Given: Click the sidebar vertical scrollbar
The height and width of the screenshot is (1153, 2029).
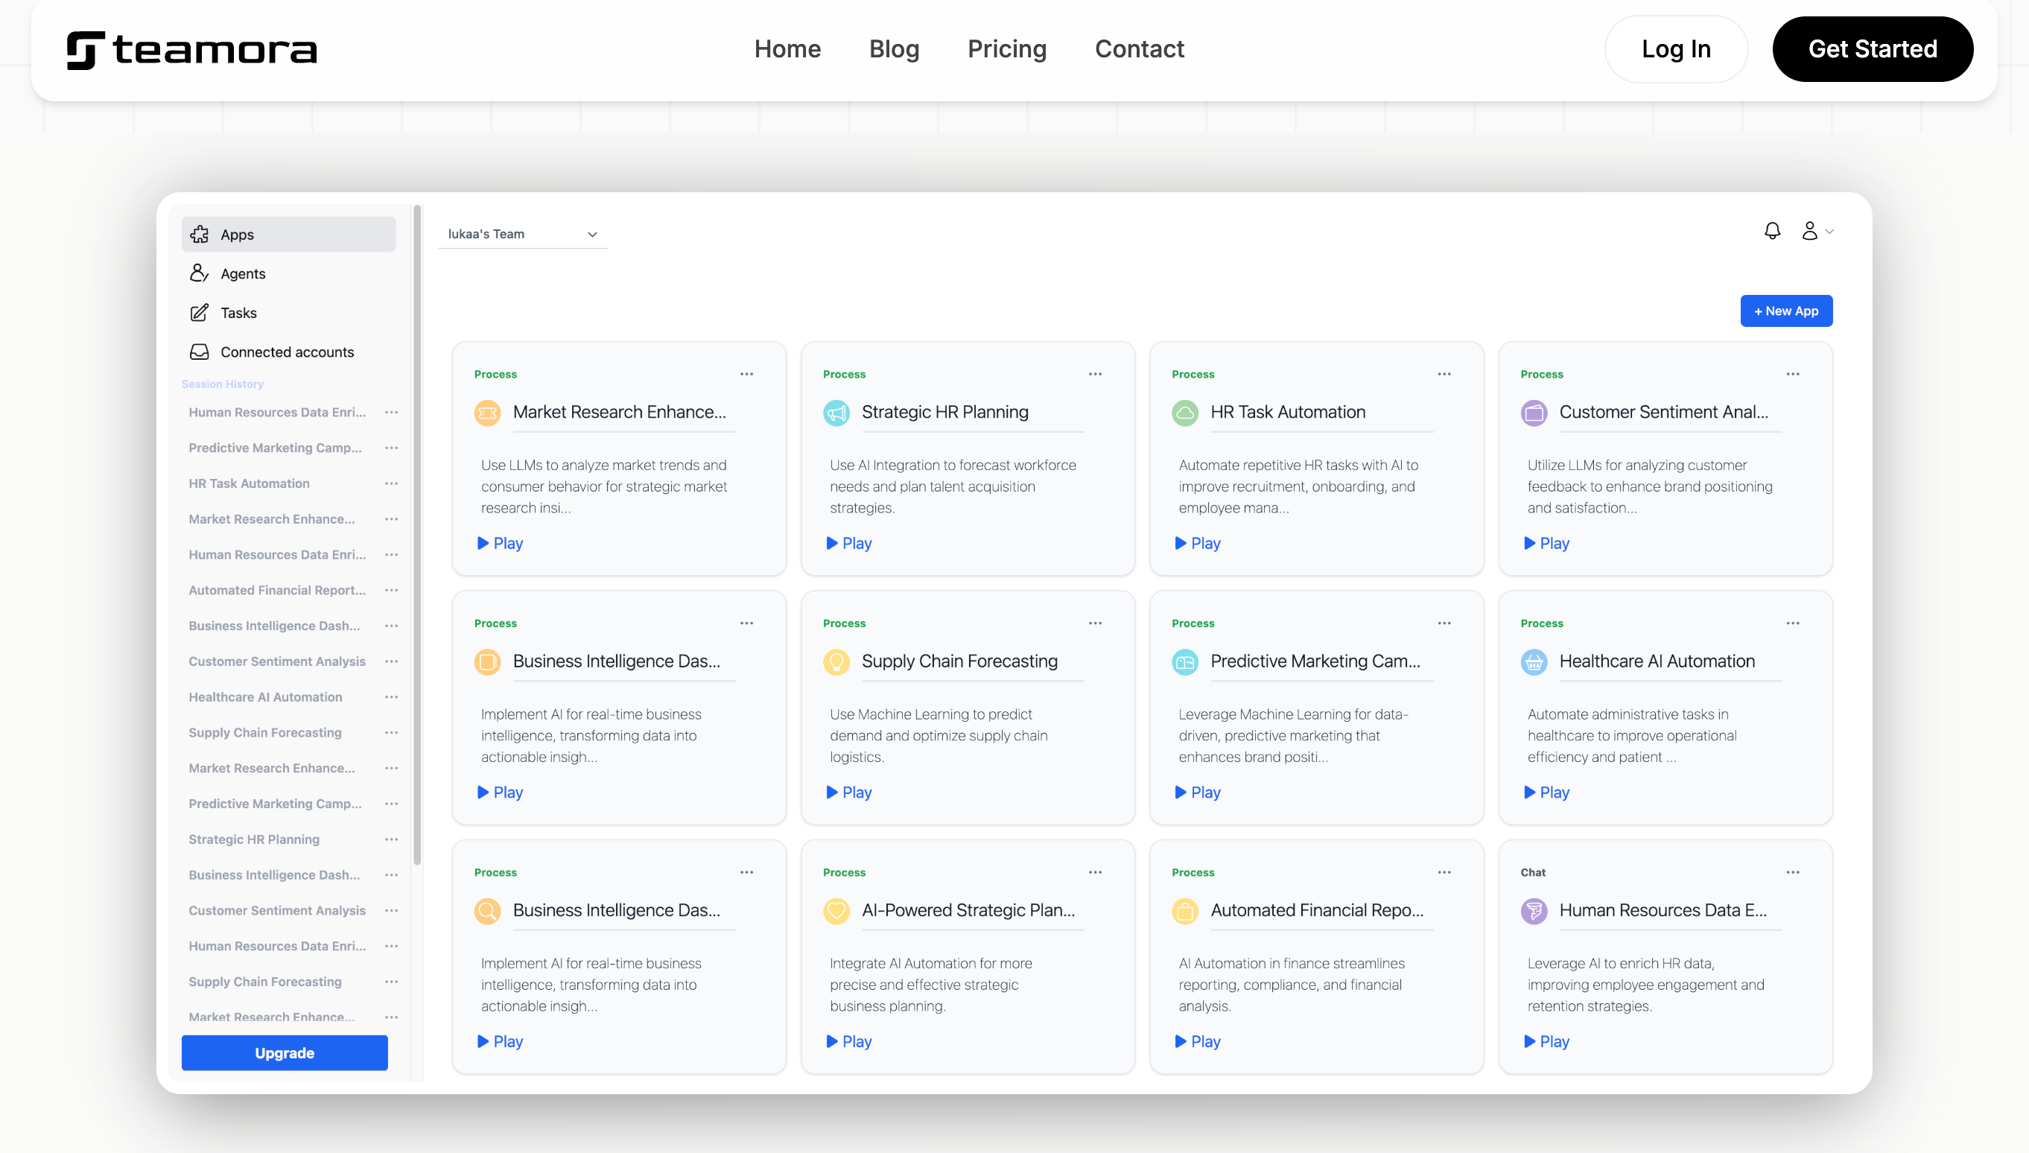Looking at the screenshot, I should click(x=416, y=536).
